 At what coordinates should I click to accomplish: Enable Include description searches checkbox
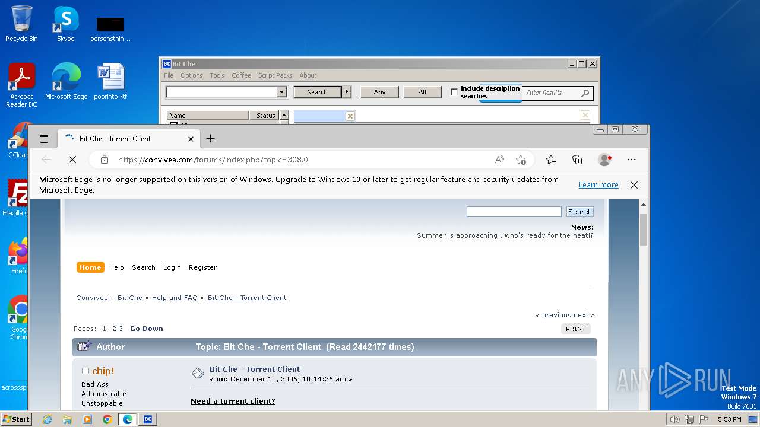coord(454,92)
